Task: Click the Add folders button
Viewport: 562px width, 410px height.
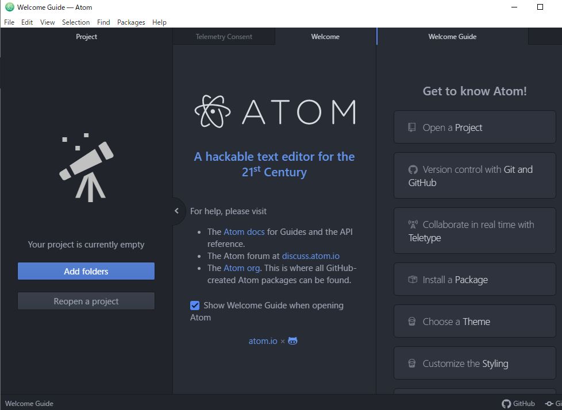Action: point(86,271)
